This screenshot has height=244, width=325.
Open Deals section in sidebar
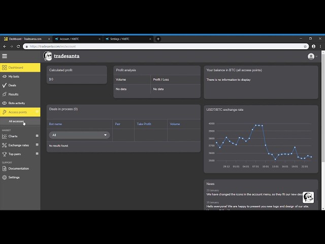(x=20, y=85)
